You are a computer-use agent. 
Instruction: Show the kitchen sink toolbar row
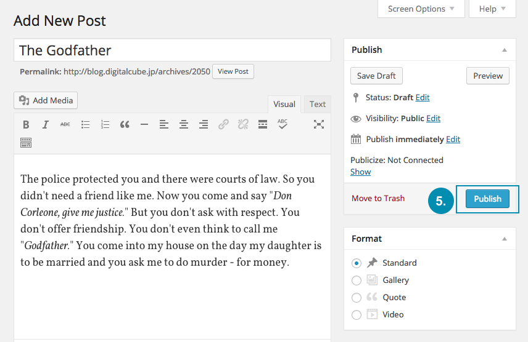(x=26, y=143)
